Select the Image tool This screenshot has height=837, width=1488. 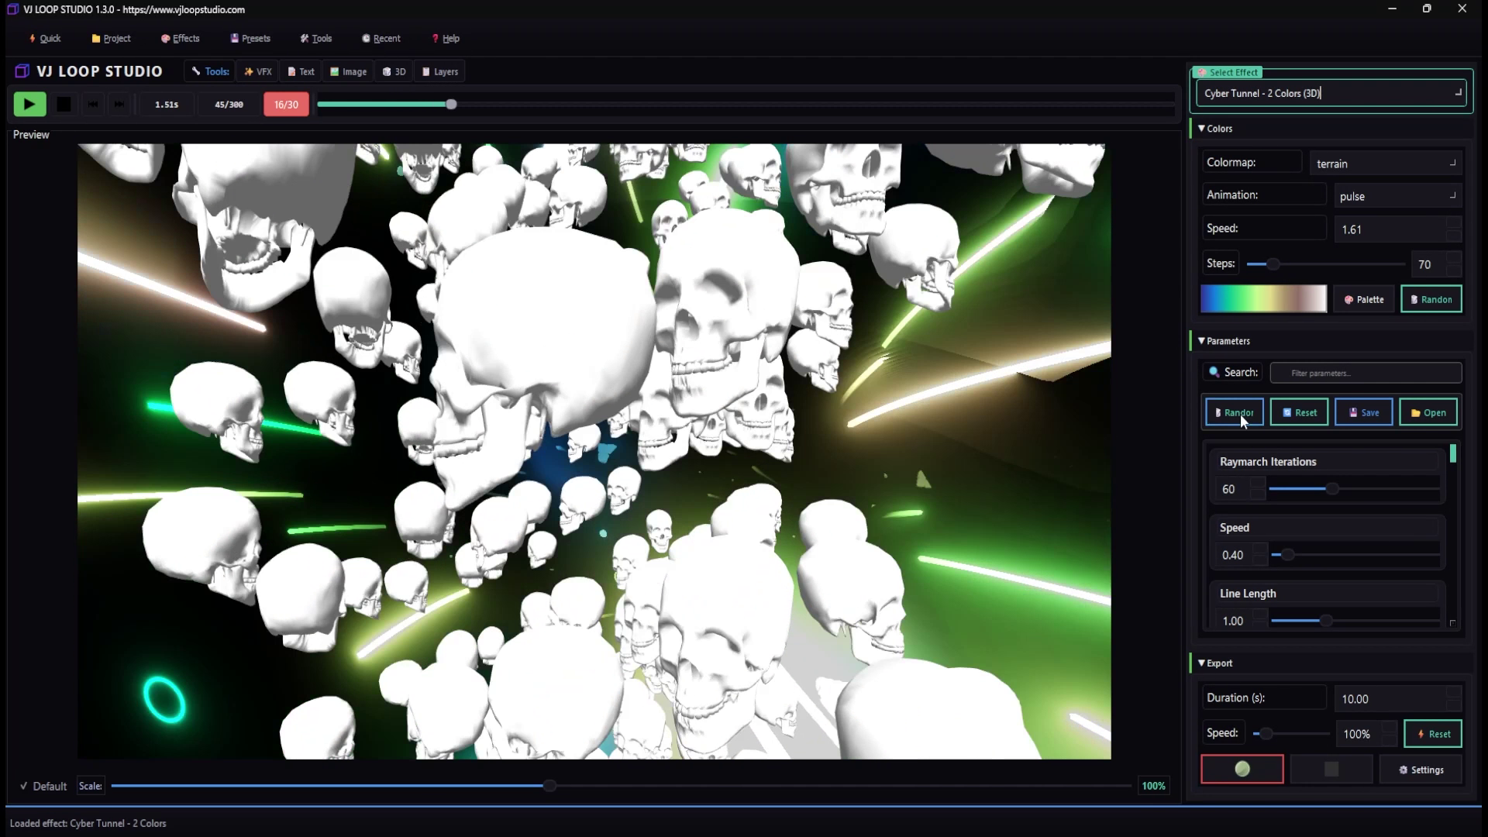pos(347,71)
